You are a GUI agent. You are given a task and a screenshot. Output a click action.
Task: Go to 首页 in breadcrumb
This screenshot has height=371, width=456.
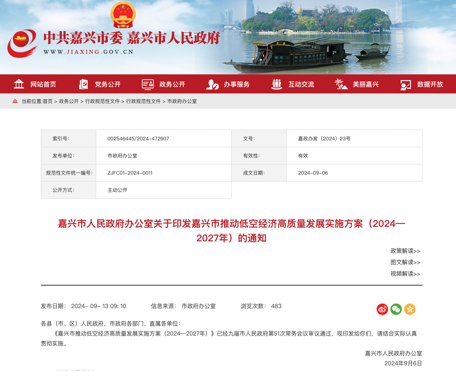pos(48,101)
